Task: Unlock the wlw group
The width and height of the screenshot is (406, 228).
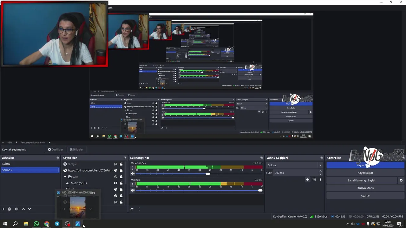Action: [x=121, y=177]
